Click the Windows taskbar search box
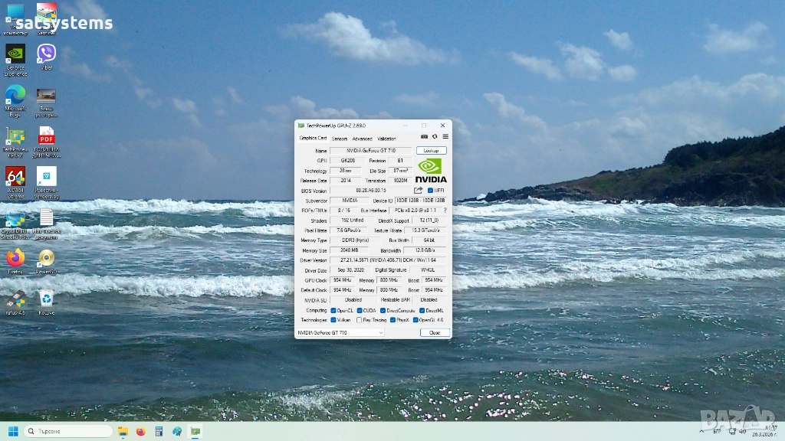785x441 pixels. click(x=67, y=431)
